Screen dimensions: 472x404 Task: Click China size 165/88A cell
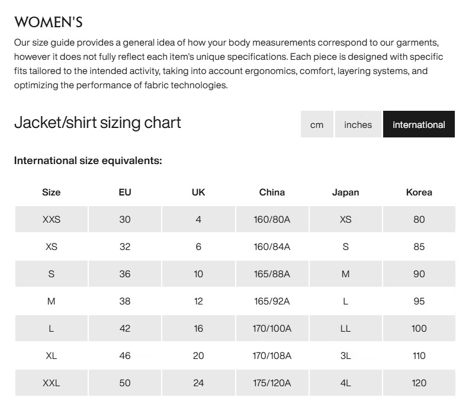272,274
